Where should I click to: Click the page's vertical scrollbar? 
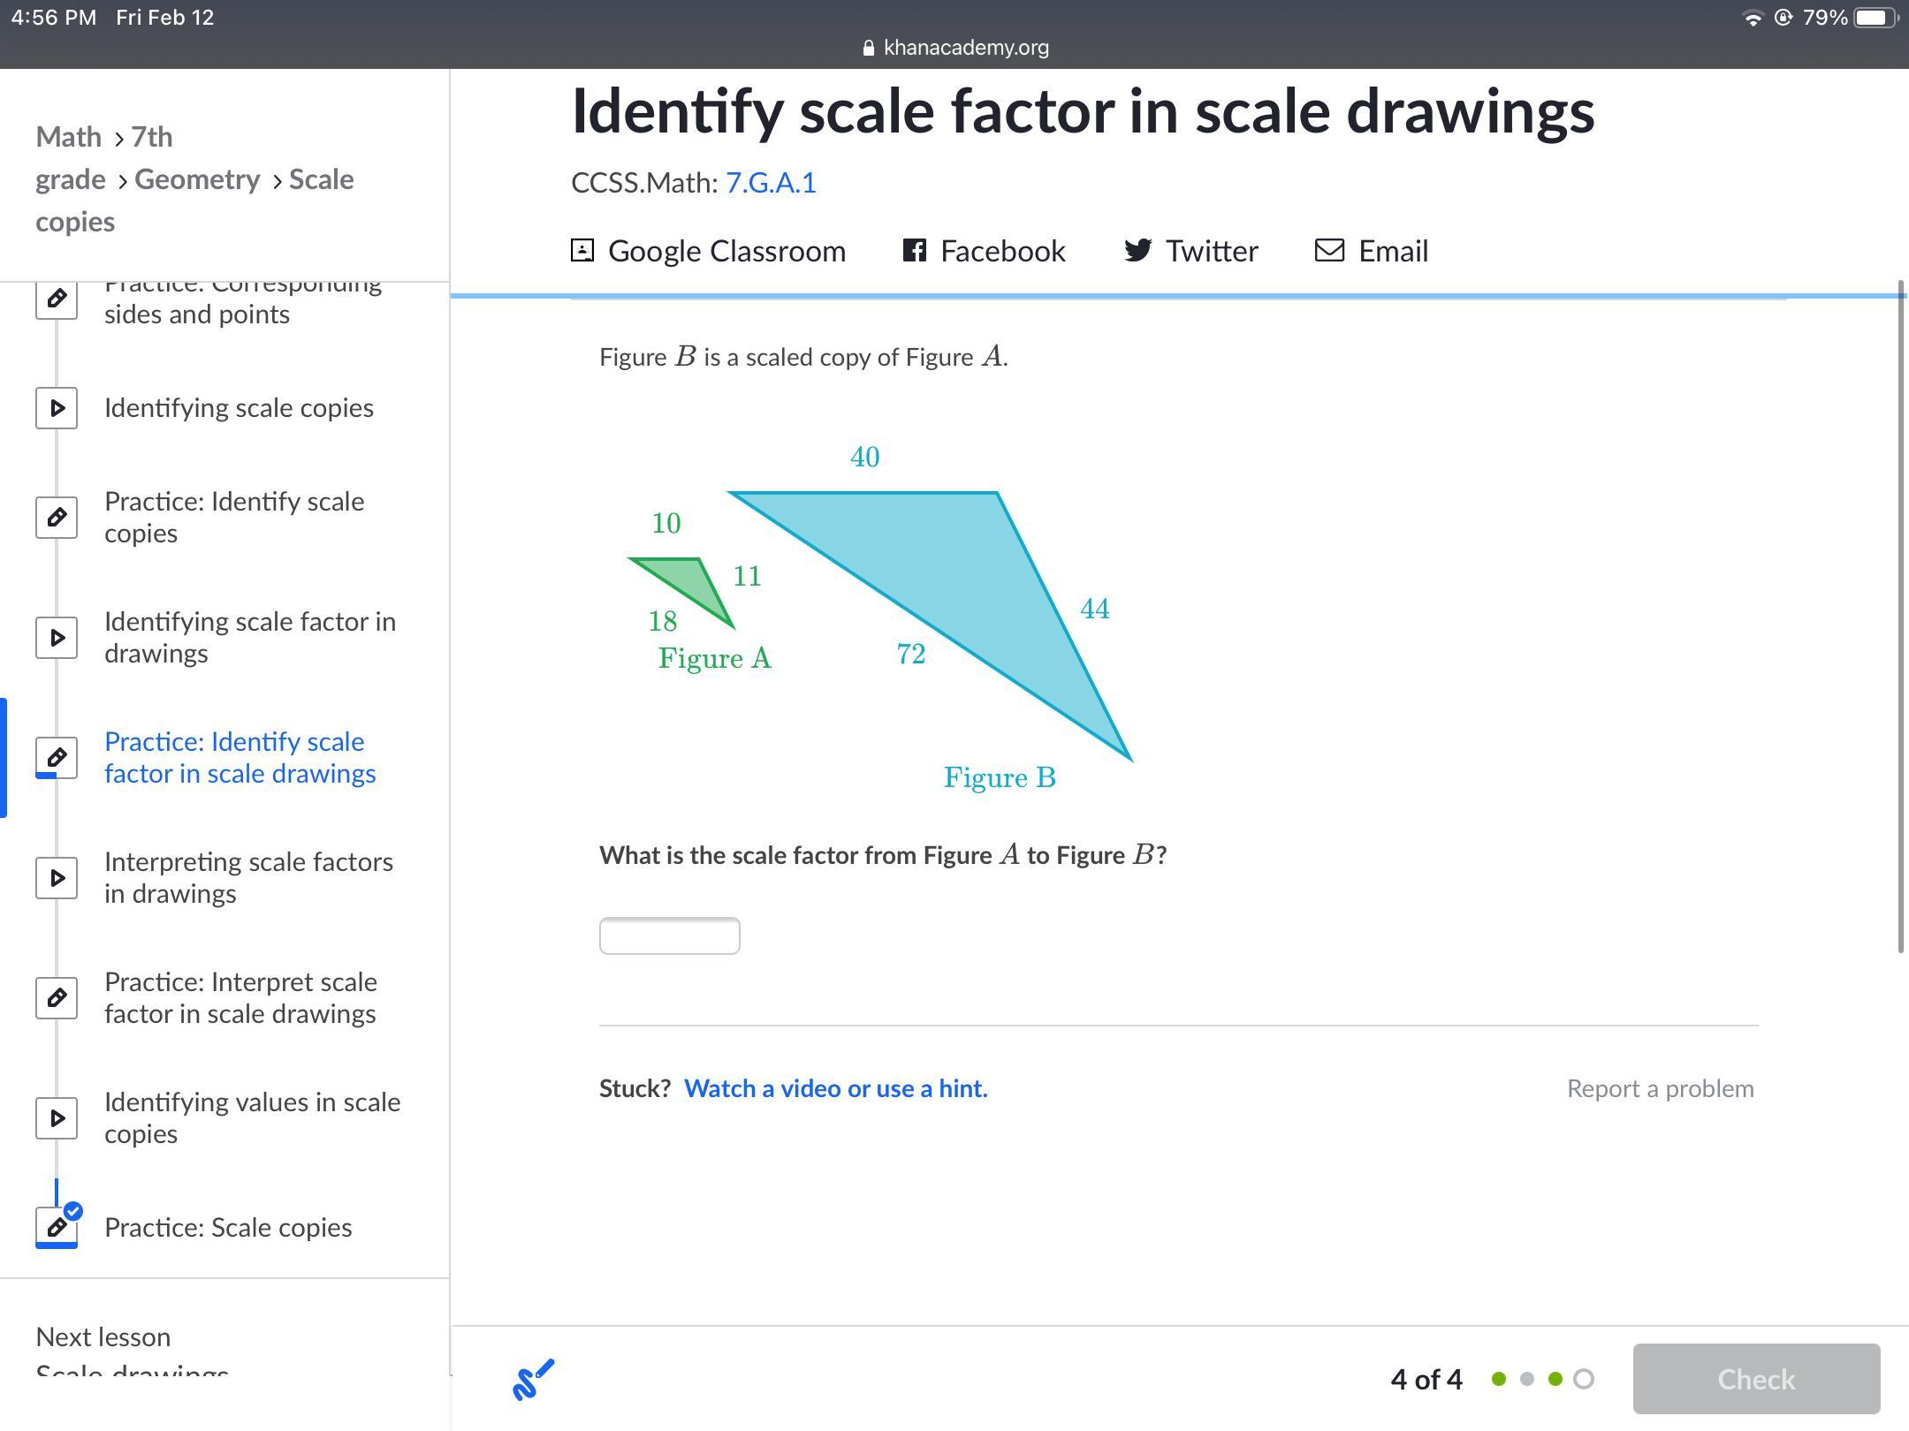[1901, 618]
